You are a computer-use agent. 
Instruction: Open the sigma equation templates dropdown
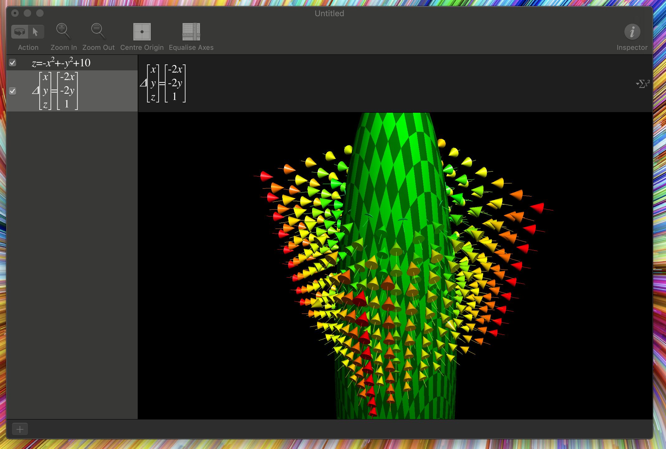(643, 84)
